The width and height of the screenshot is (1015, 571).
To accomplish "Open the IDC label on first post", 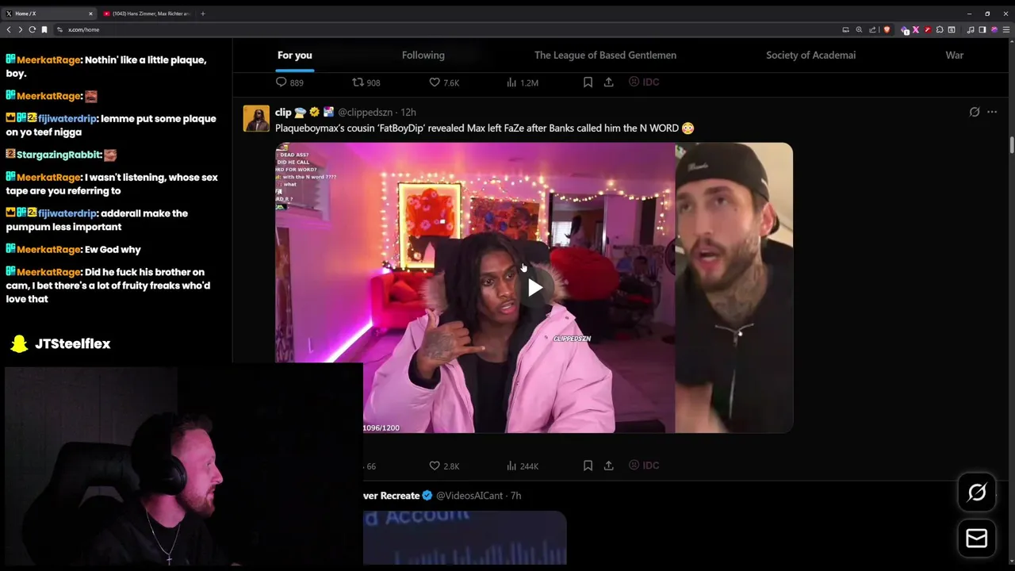I will coord(644,82).
